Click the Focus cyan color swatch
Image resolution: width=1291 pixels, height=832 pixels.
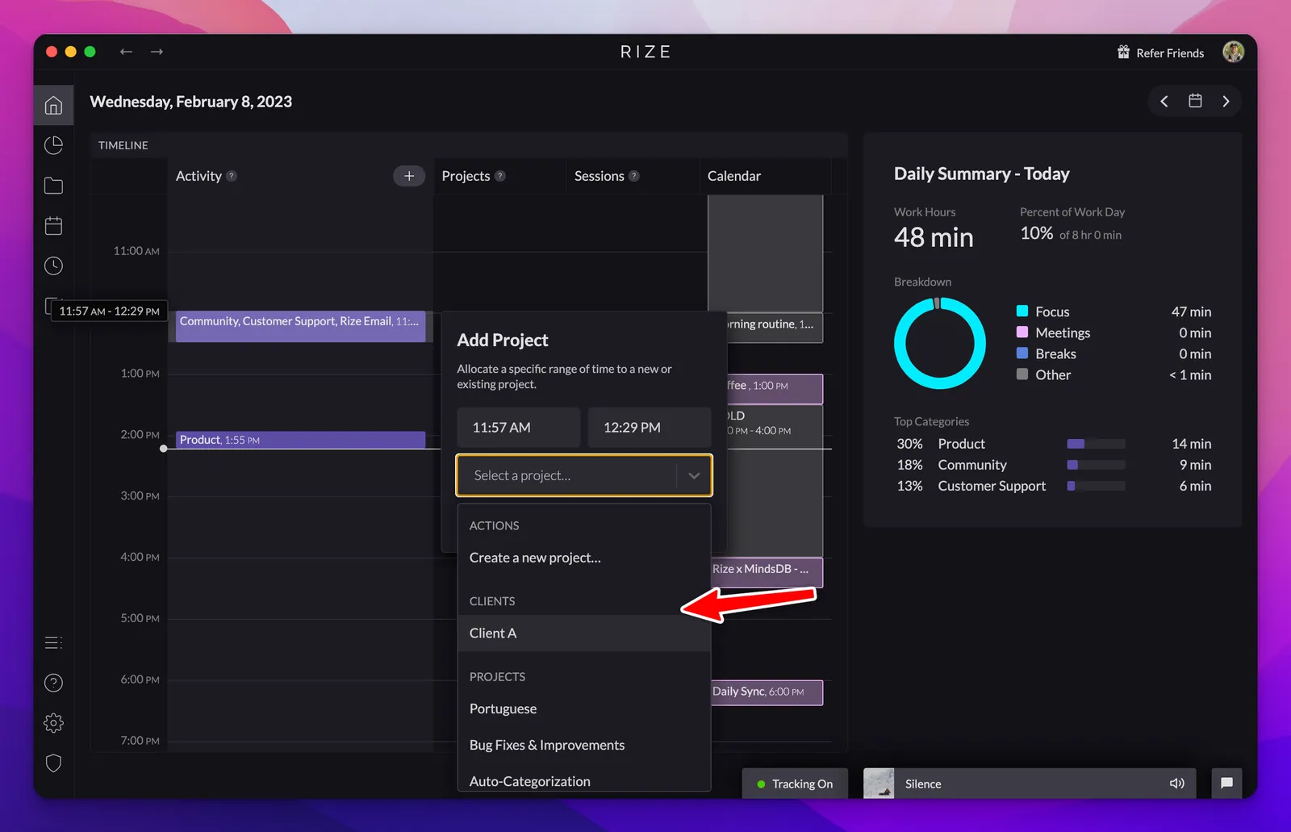(1022, 311)
